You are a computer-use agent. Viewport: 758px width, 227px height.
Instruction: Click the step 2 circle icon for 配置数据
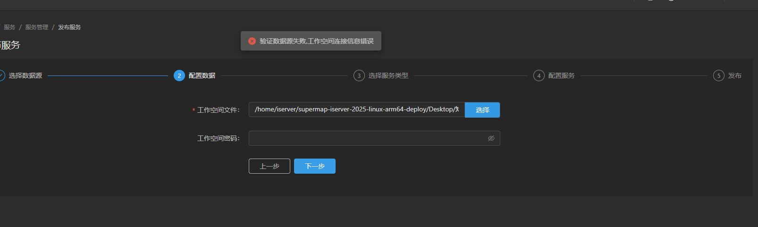(x=179, y=76)
